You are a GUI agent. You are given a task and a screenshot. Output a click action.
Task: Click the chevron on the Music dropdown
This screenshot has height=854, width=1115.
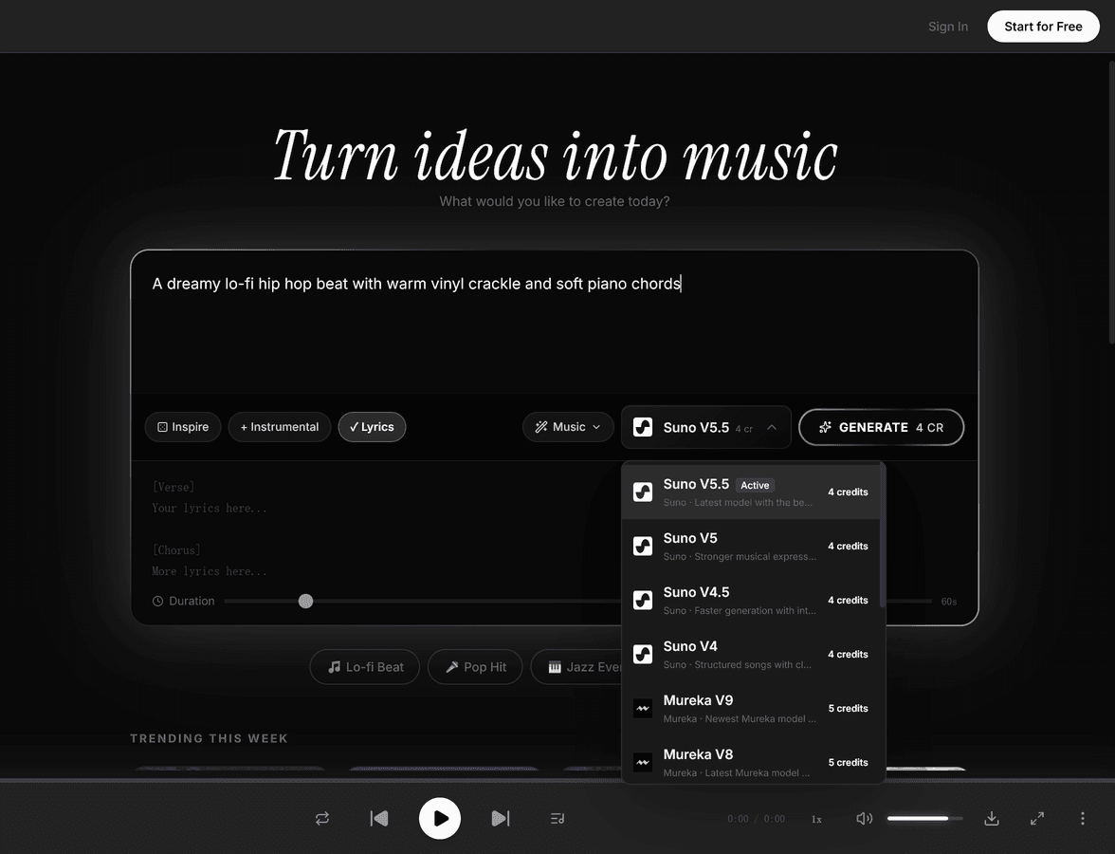pos(596,427)
